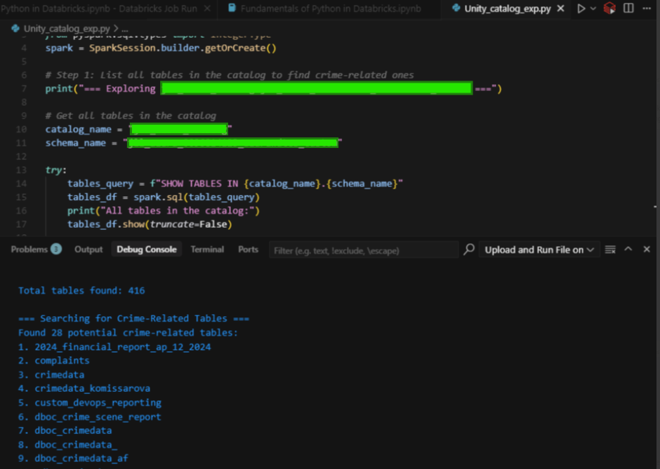Maximize panel with the up chevron
Viewport: 660px width, 469px height.
point(628,249)
